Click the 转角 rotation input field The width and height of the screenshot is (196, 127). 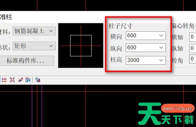coord(193,59)
